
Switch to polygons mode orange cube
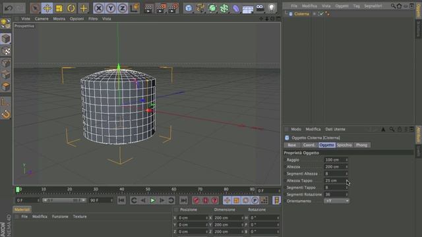[x=6, y=86]
